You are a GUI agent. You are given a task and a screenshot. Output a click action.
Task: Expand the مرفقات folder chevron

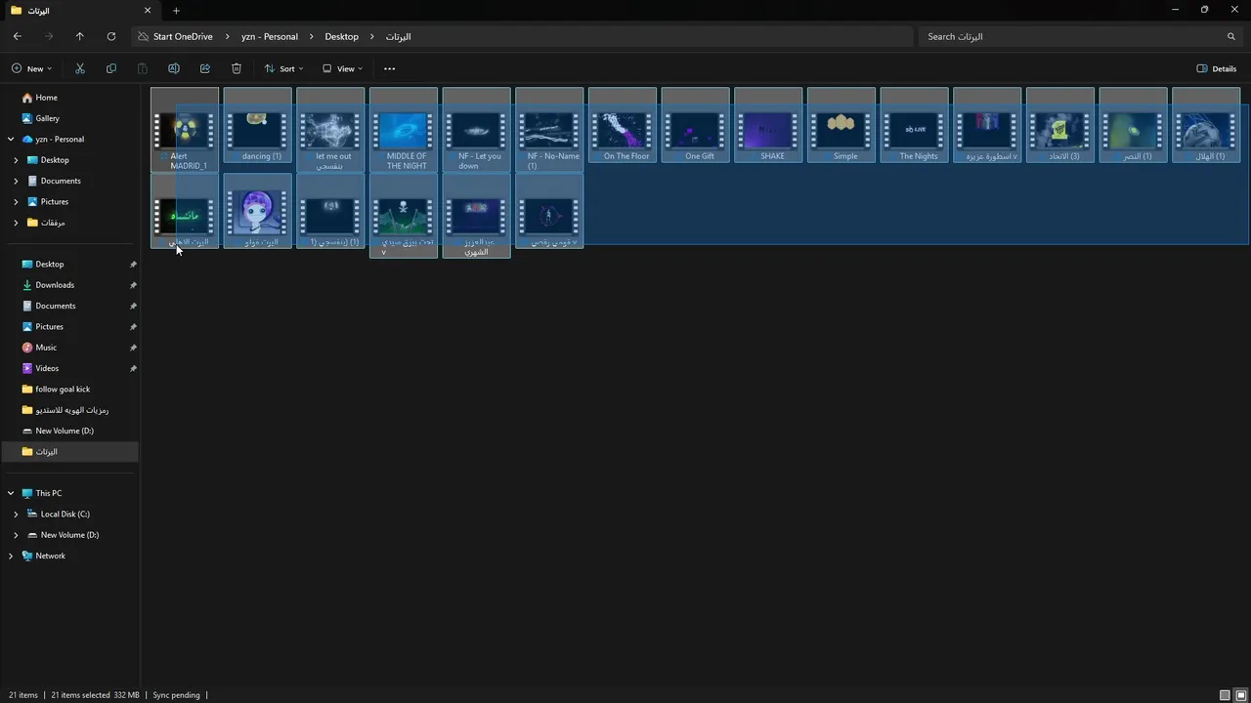16,223
